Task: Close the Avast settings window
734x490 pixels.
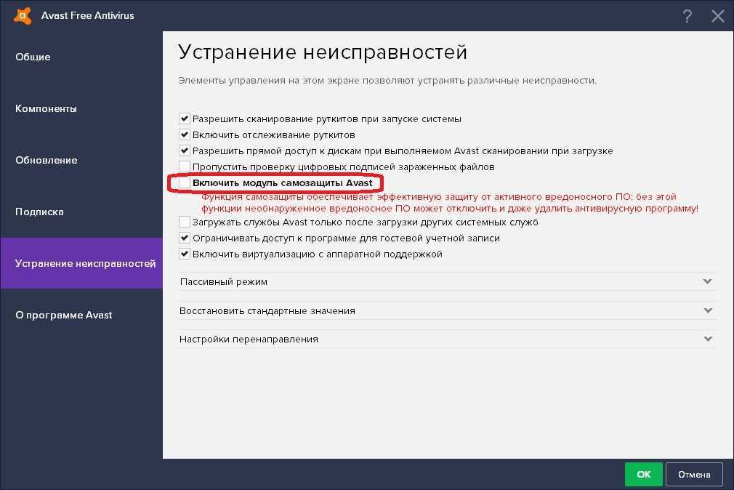Action: tap(717, 16)
